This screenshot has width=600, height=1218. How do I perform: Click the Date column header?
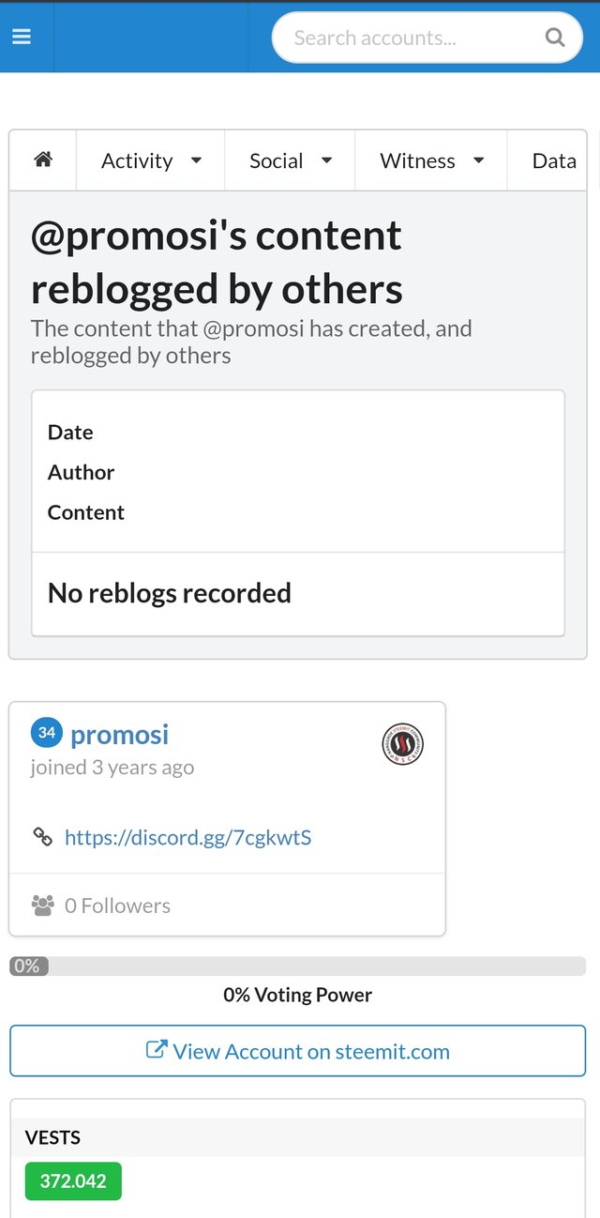click(x=70, y=433)
